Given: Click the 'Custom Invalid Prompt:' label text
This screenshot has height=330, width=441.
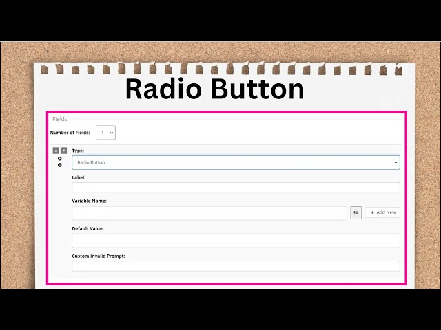Looking at the screenshot, I should click(99, 256).
